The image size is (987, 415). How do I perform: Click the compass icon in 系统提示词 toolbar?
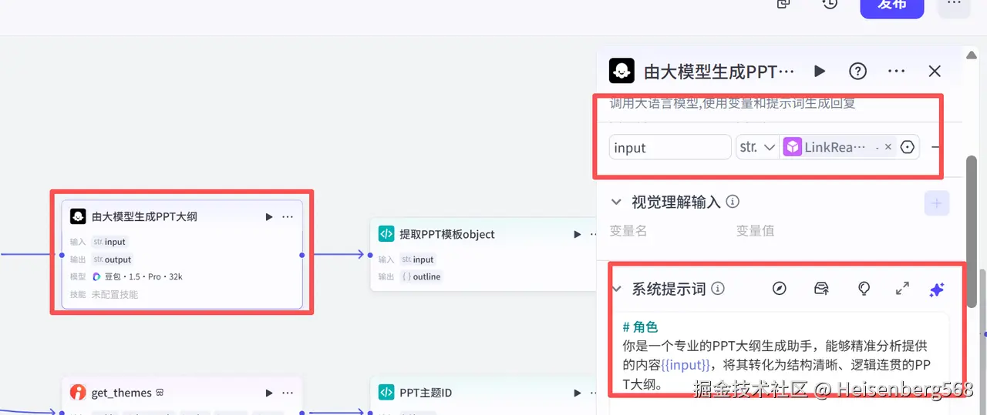coord(780,289)
